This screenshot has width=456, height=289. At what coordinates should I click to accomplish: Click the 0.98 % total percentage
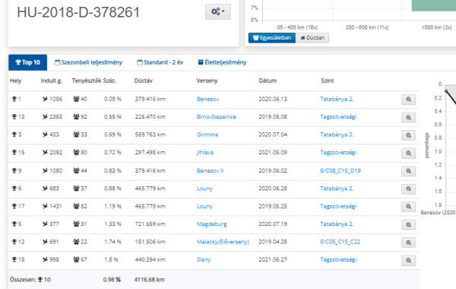point(112,280)
